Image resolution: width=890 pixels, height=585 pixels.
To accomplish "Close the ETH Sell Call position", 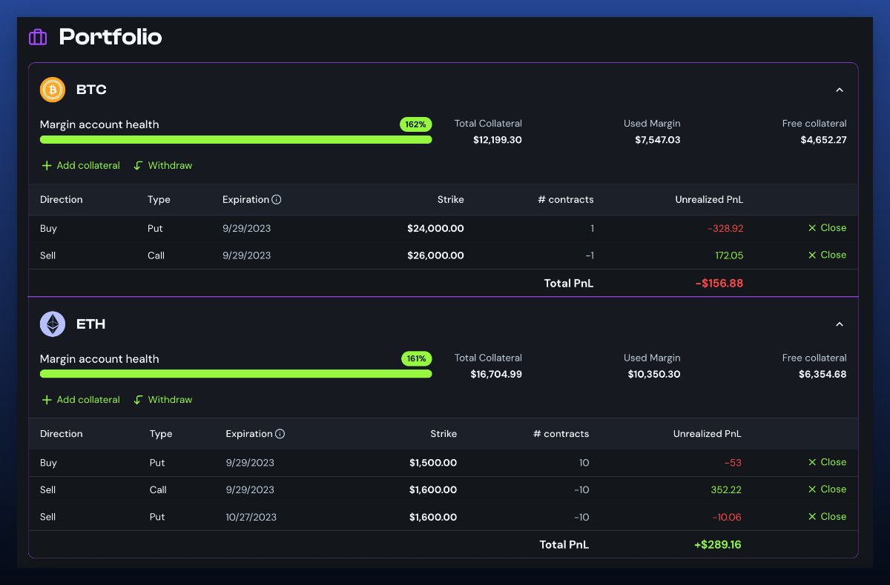I will [827, 489].
